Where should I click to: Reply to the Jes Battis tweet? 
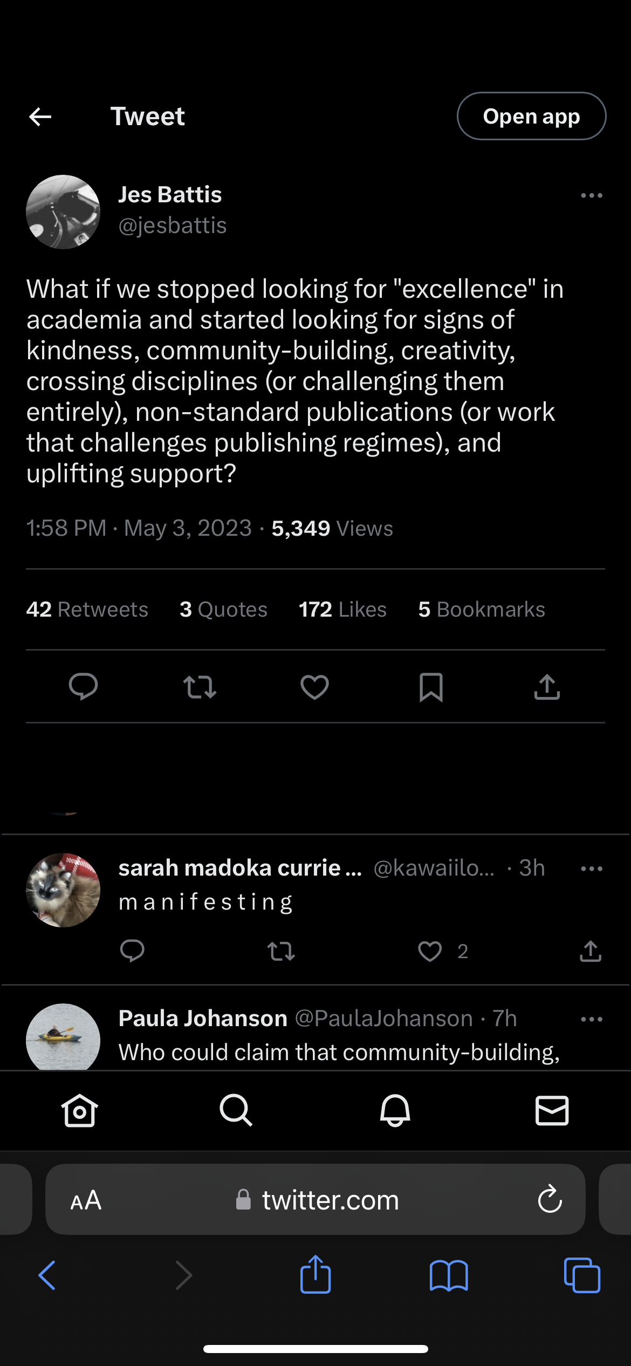coord(83,687)
